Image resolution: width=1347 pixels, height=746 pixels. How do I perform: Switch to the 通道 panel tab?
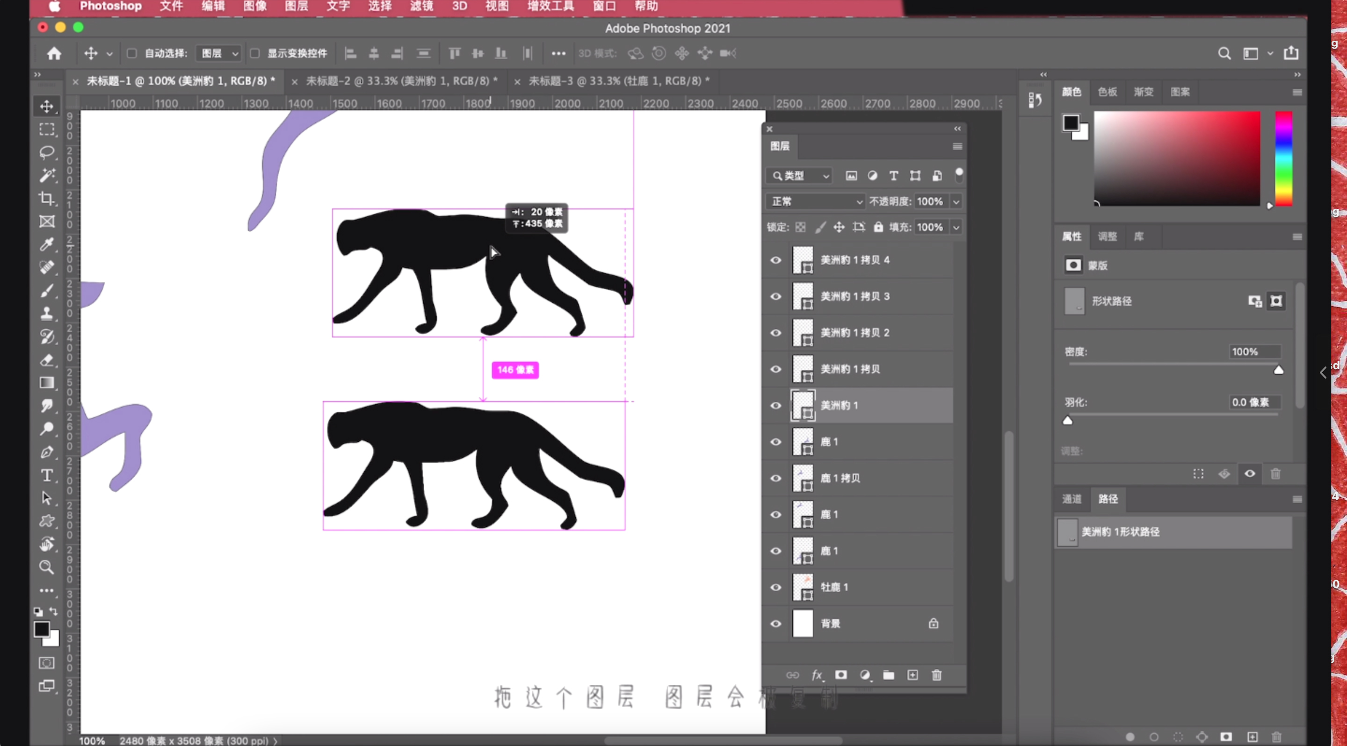(1072, 499)
